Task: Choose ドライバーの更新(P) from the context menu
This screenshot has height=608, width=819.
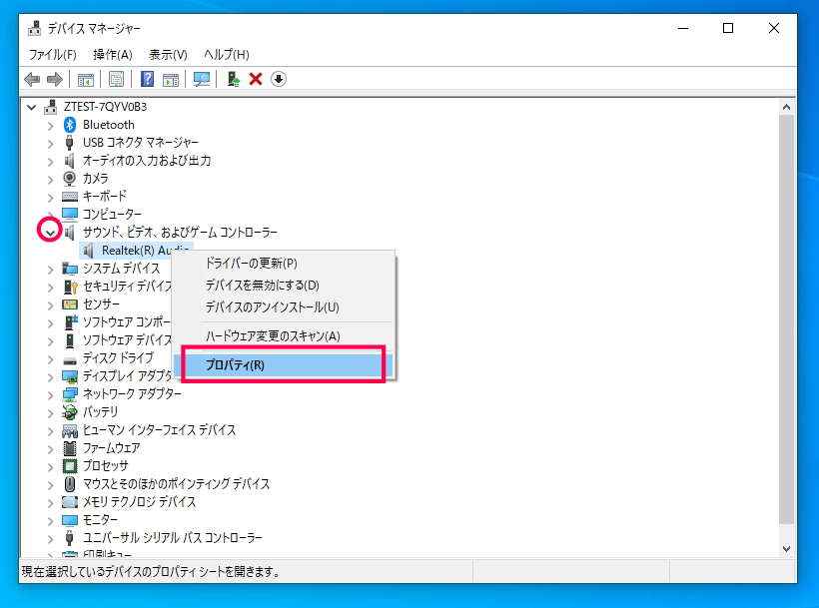Action: (284, 263)
